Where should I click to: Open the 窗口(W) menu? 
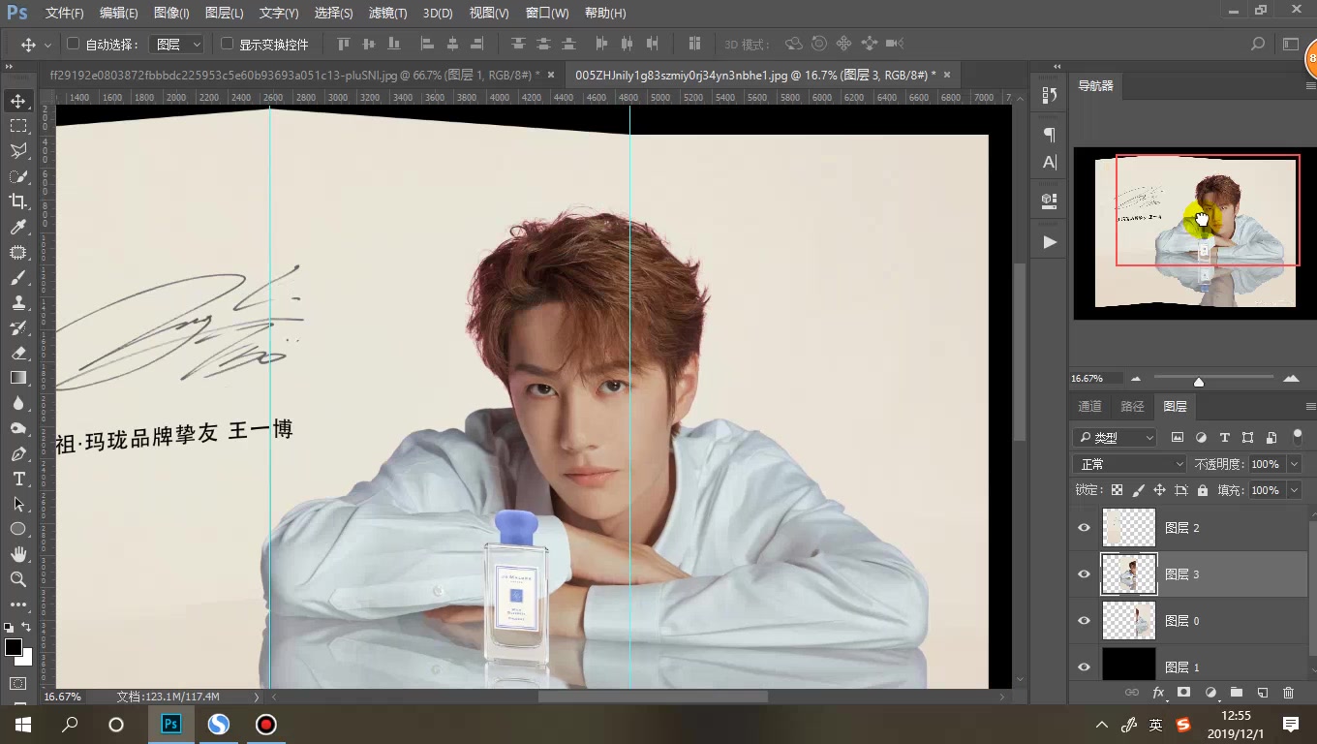547,13
